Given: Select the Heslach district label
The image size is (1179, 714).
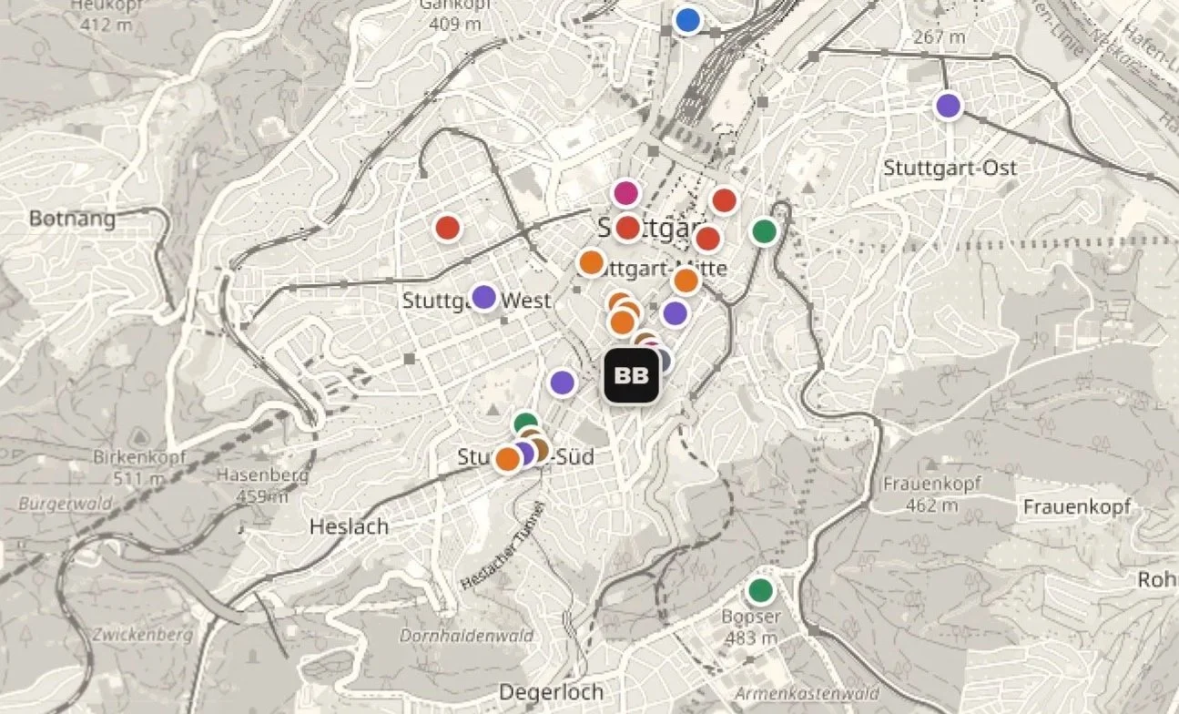Looking at the screenshot, I should click(x=349, y=526).
